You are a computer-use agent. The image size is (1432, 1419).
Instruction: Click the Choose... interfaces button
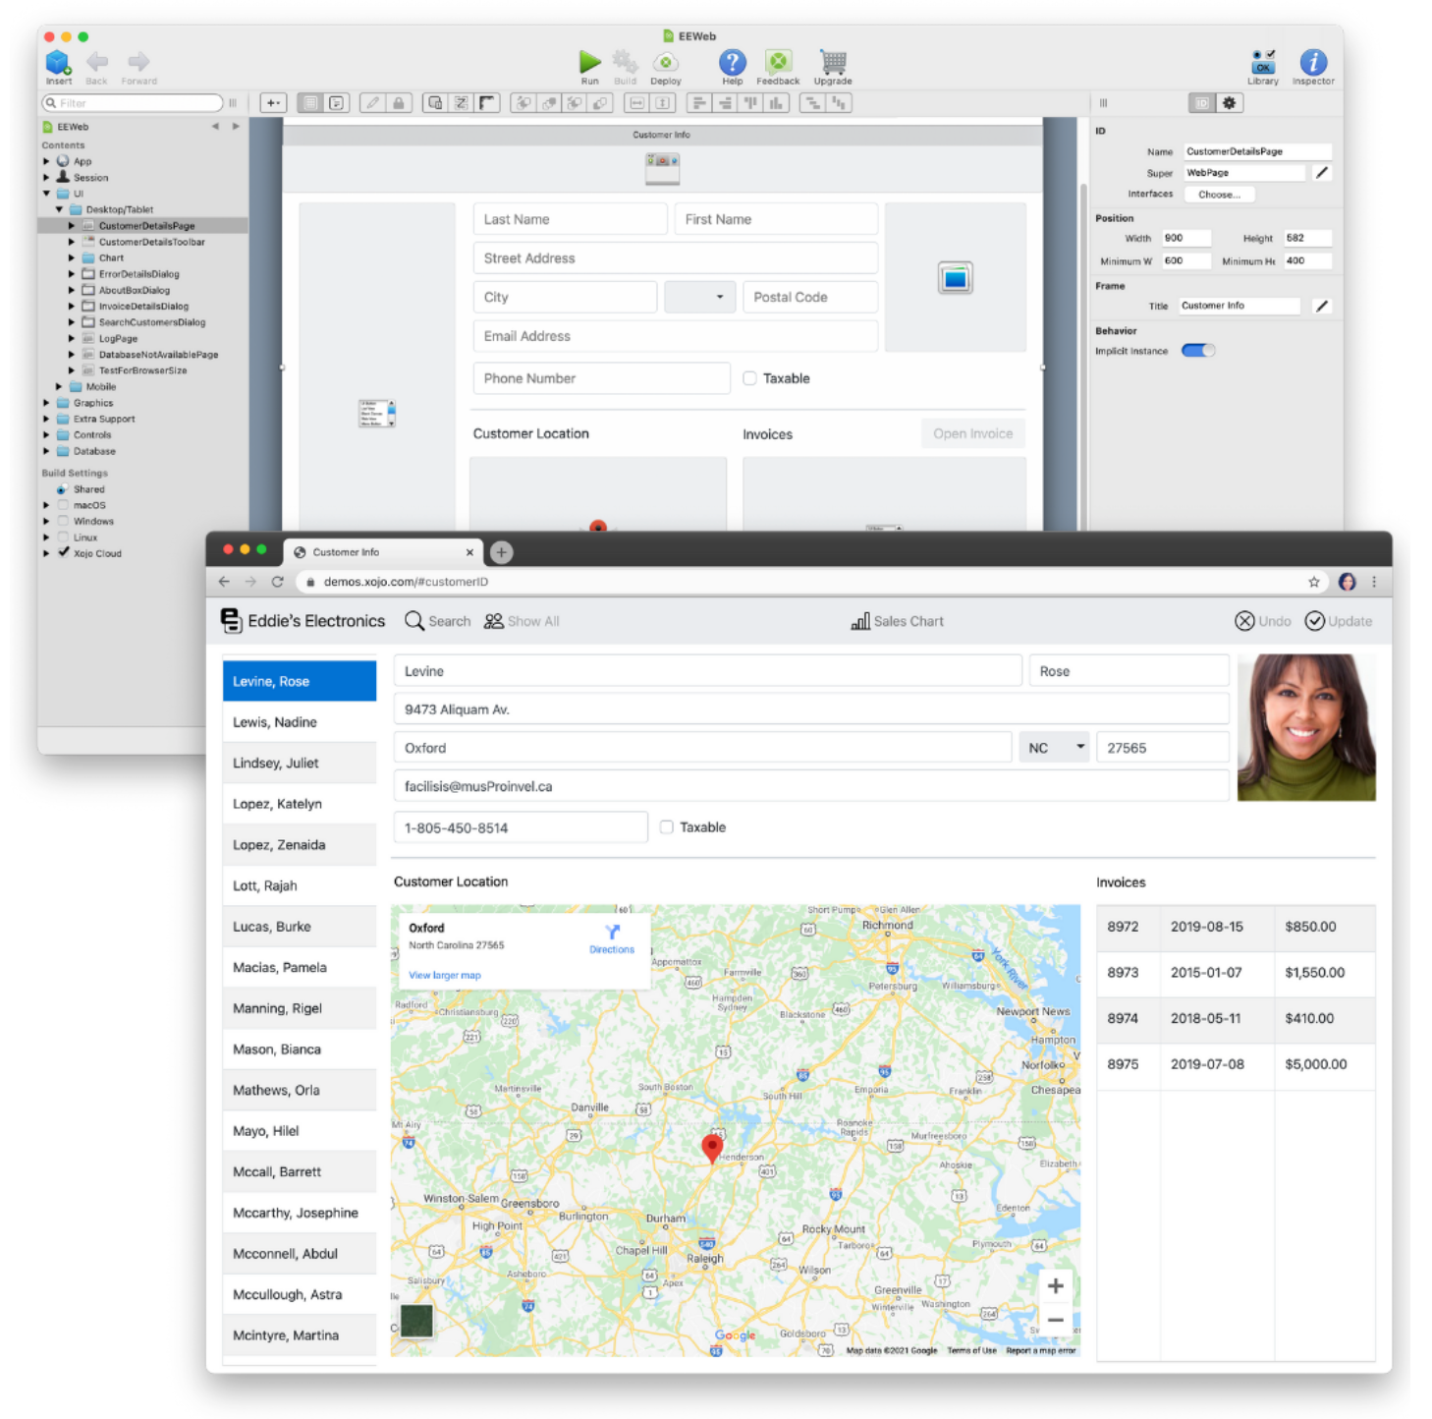1219,195
